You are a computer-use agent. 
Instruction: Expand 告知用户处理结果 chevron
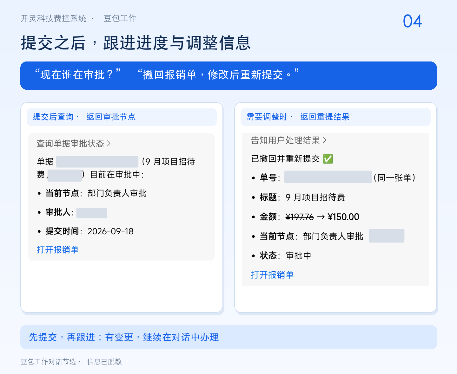click(x=324, y=140)
